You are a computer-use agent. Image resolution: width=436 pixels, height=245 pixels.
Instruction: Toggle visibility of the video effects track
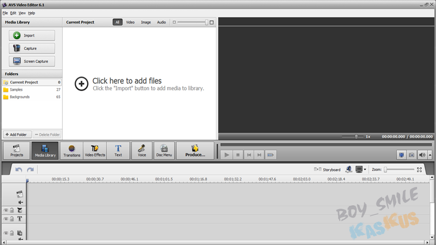[x=5, y=210]
